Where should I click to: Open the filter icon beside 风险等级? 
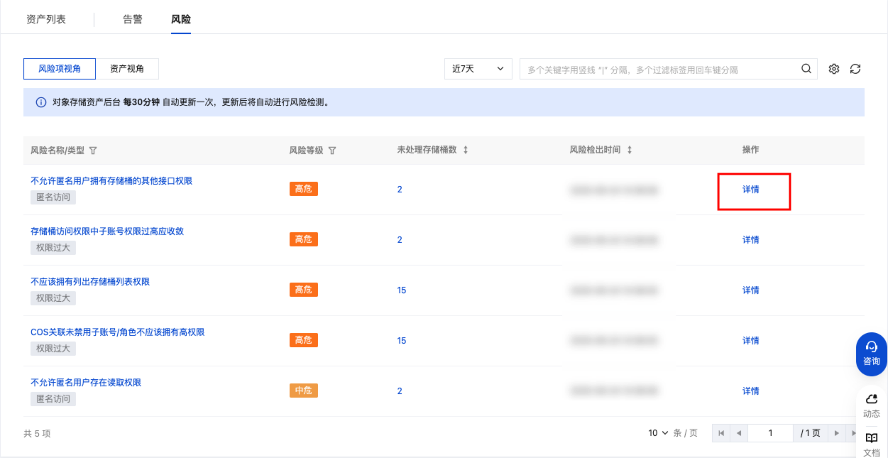[332, 151]
